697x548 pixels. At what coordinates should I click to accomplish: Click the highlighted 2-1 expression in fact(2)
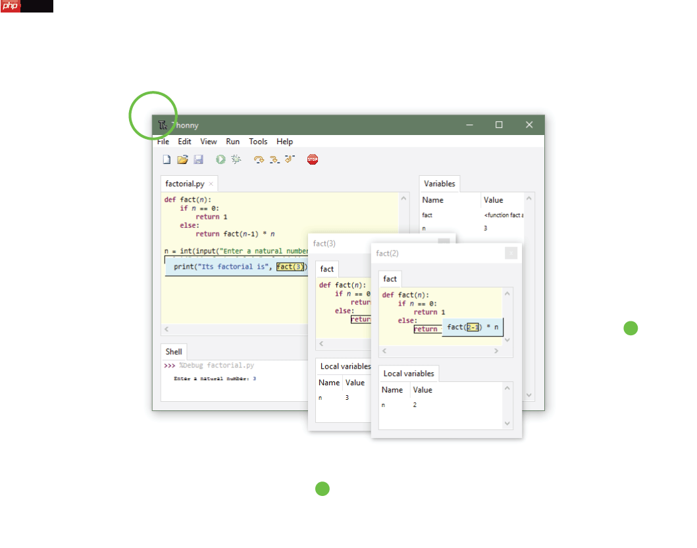pos(473,327)
